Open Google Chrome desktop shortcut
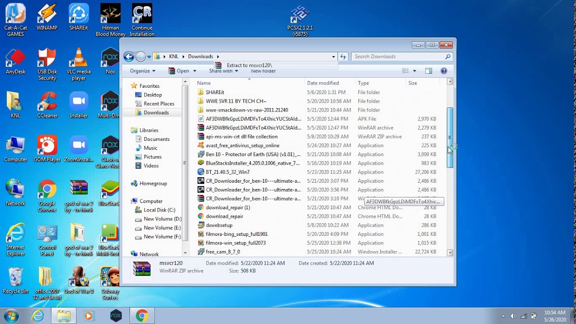 point(47,196)
